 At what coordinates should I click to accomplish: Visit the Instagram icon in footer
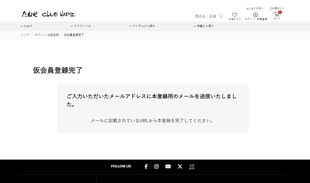click(156, 167)
